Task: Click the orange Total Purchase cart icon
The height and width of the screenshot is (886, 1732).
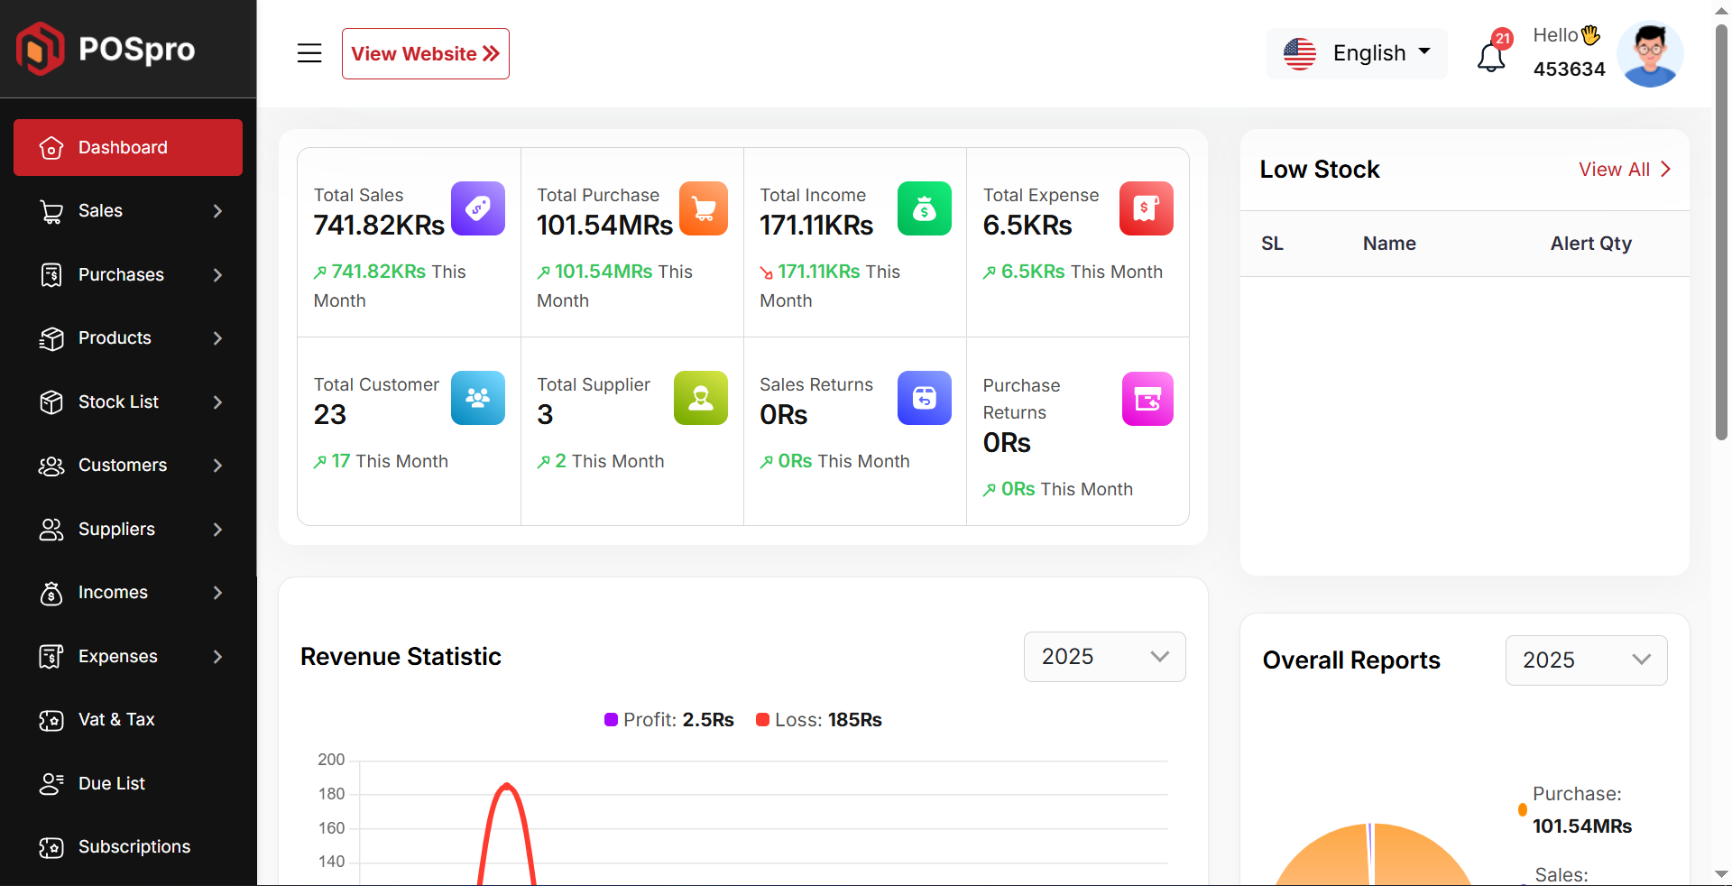Action: click(703, 208)
